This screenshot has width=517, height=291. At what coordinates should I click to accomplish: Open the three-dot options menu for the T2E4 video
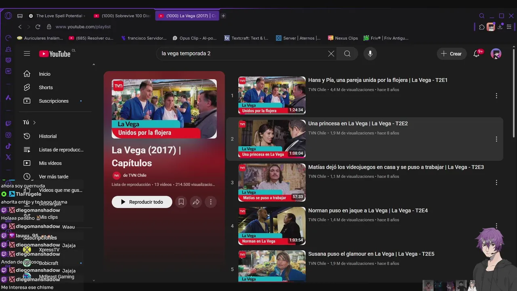pos(496,226)
